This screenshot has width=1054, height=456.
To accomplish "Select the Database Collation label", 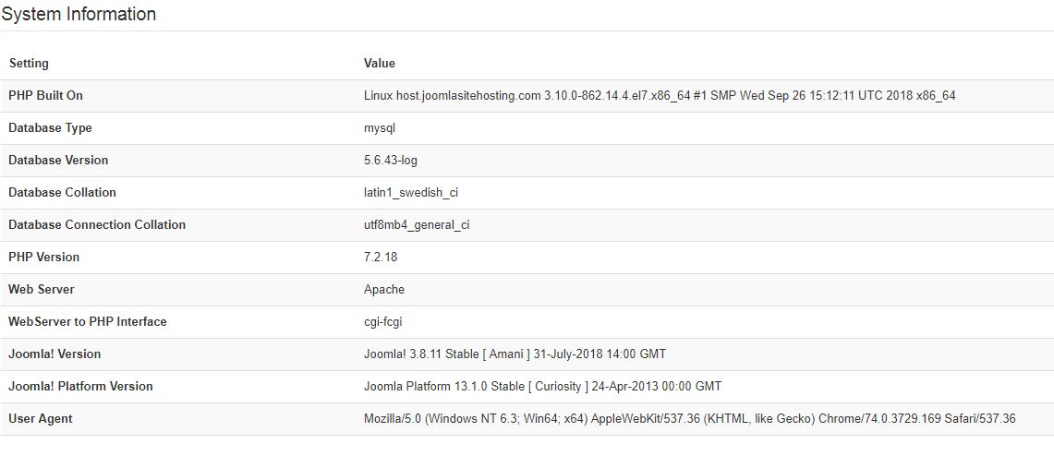I will coord(62,192).
